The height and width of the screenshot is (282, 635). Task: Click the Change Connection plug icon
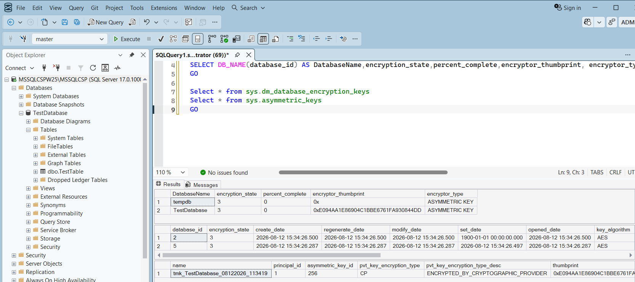click(x=23, y=39)
